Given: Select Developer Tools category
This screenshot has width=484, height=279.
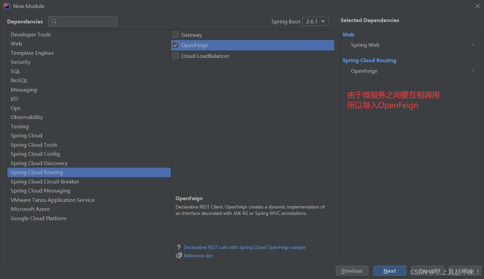Looking at the screenshot, I should 89,34.
